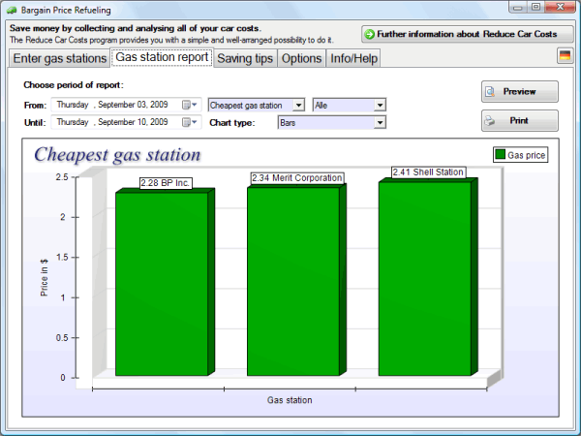Expand the Cheapest gas station dropdown

(298, 105)
